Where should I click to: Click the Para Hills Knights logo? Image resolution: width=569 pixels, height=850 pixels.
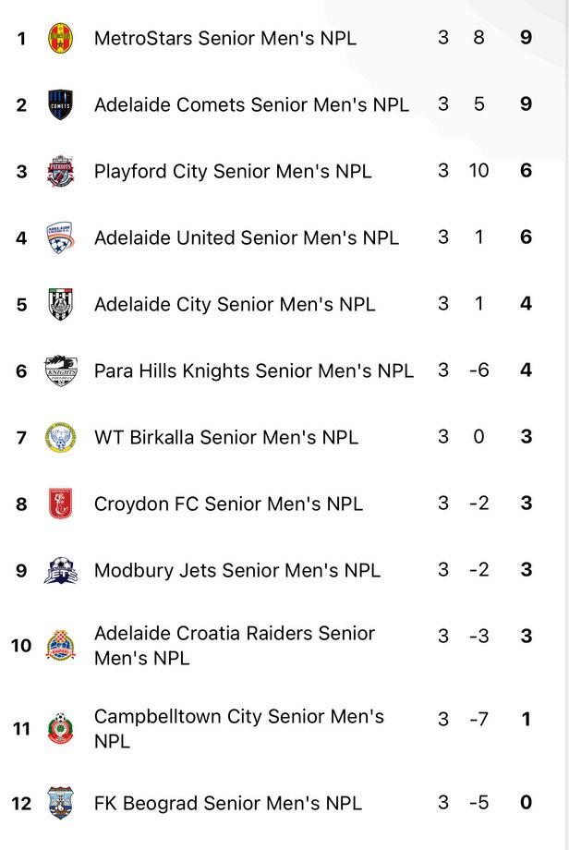(60, 370)
